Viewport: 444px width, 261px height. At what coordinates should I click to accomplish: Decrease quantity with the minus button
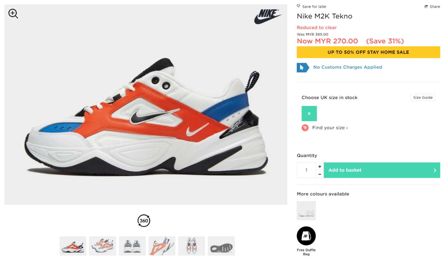point(320,174)
